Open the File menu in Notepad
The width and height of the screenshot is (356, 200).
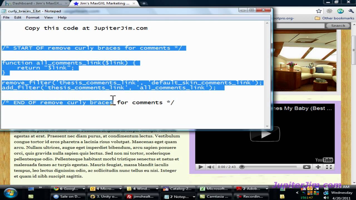pos(6,17)
